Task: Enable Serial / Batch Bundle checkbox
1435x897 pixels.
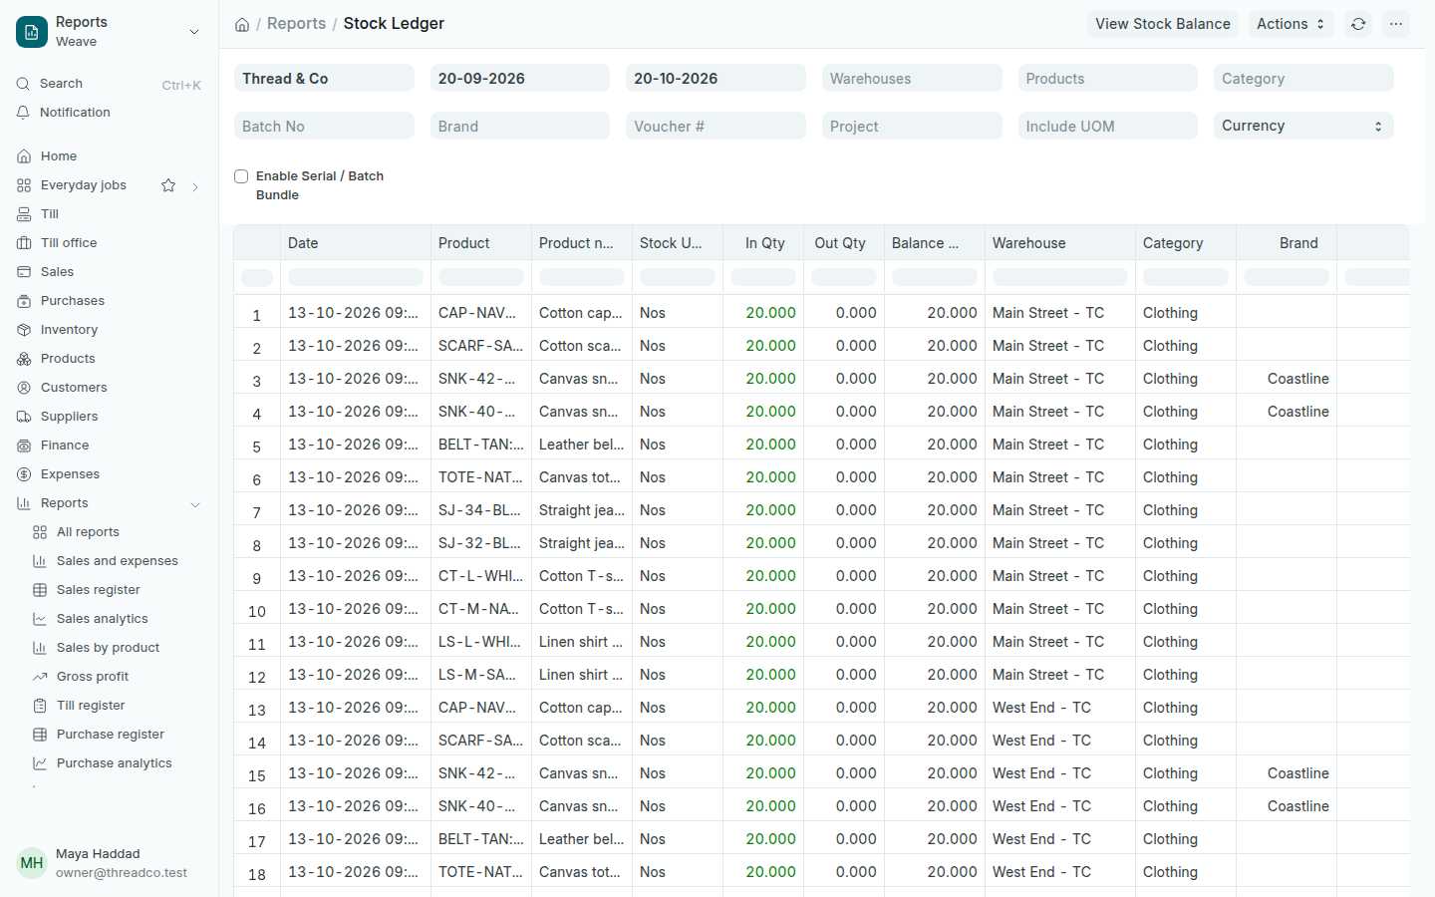Action: pos(241,176)
